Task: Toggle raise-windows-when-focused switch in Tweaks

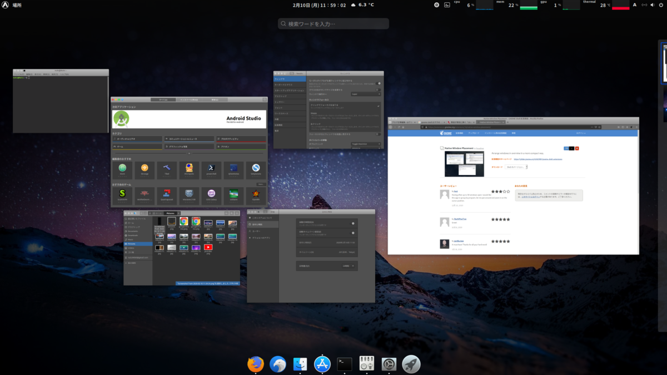Action: coord(379,134)
